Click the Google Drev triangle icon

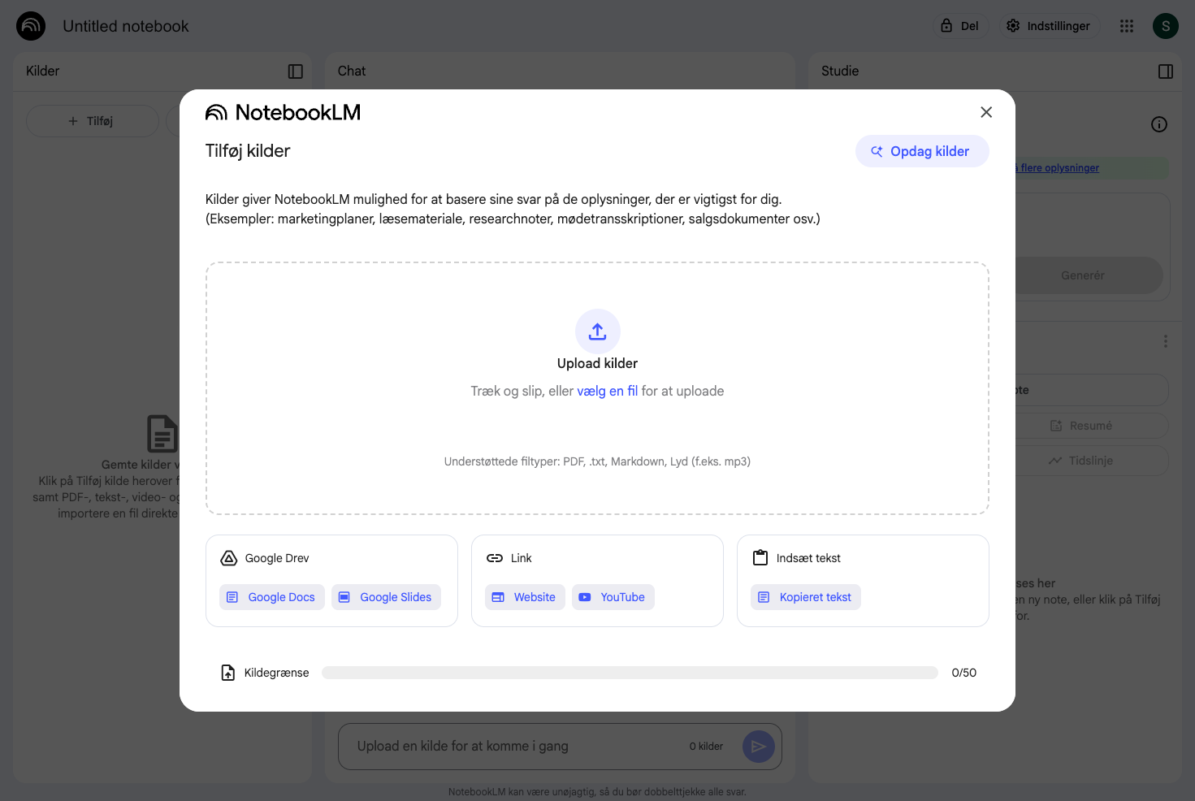(x=228, y=557)
